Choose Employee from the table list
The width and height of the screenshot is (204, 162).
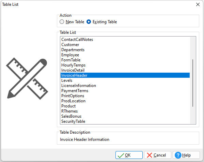click(125, 55)
